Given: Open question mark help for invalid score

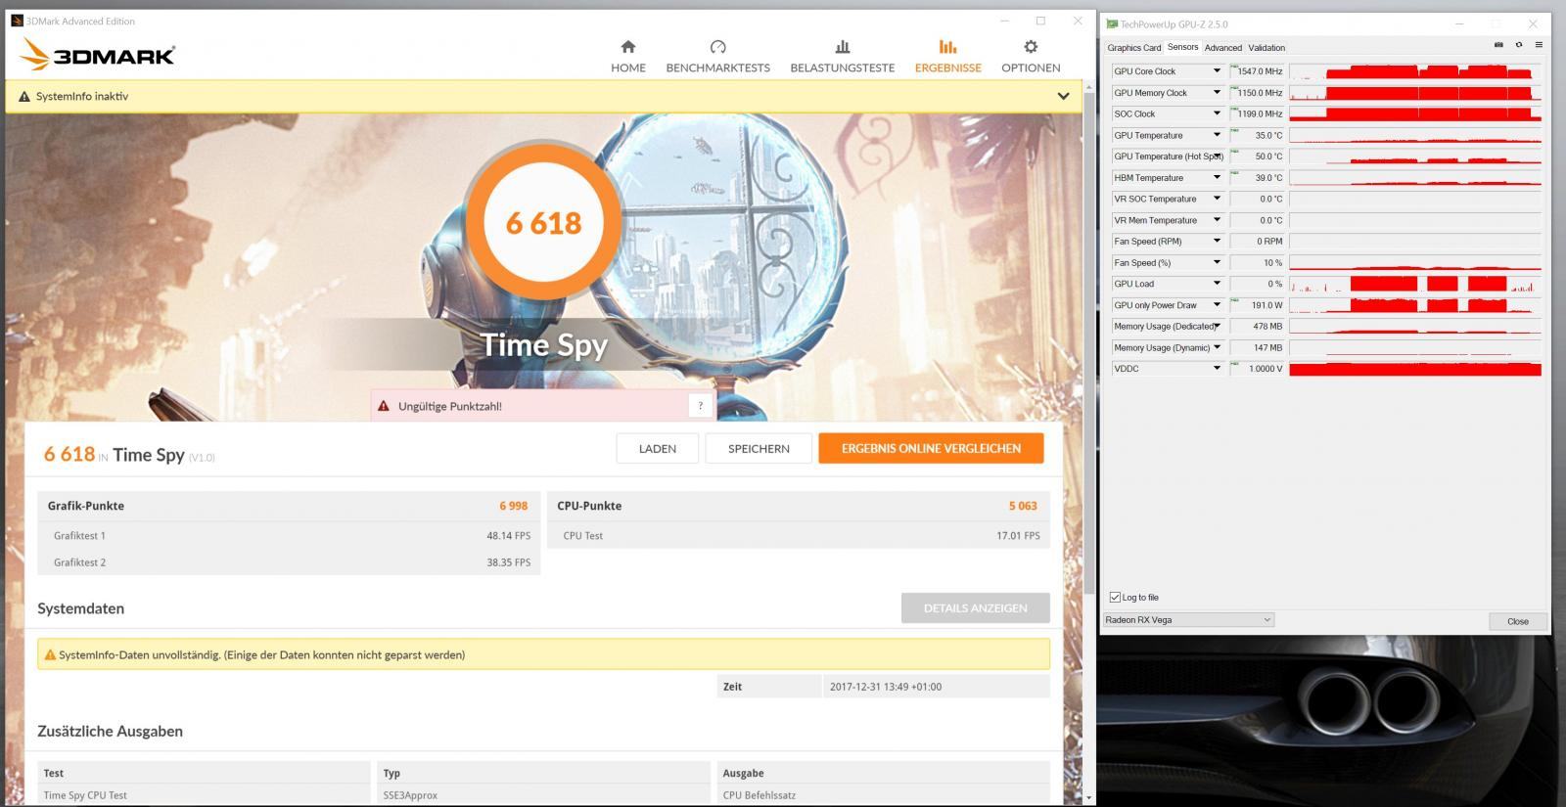Looking at the screenshot, I should (x=700, y=406).
